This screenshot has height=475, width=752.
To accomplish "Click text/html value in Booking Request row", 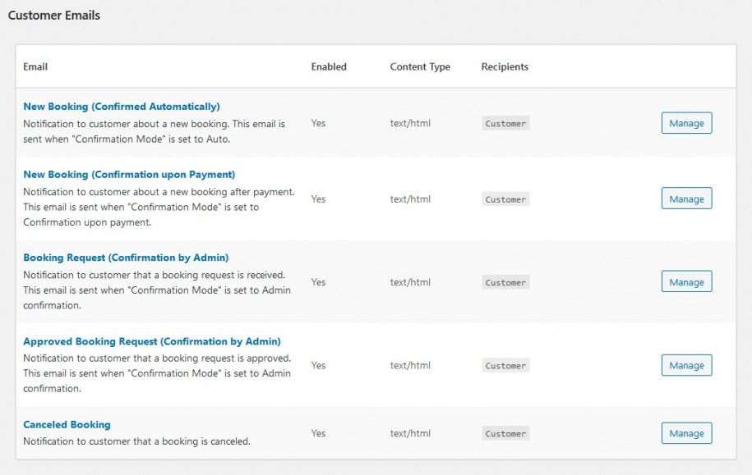I will (410, 282).
